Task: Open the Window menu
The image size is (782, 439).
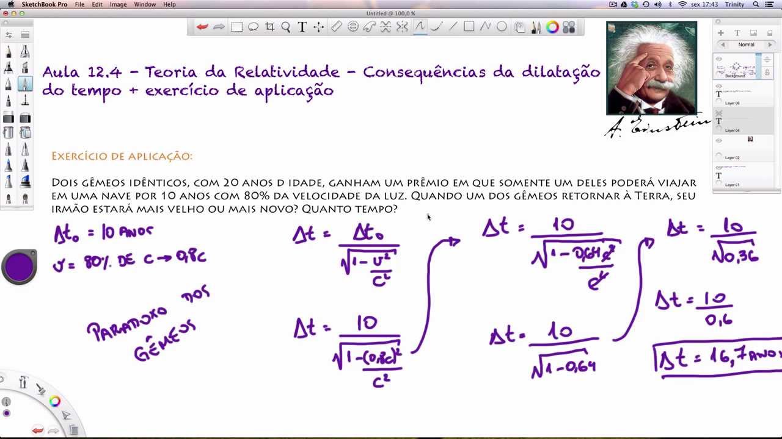Action: 145,4
